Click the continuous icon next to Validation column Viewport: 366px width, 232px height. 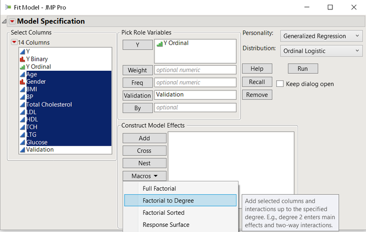[x=21, y=150]
